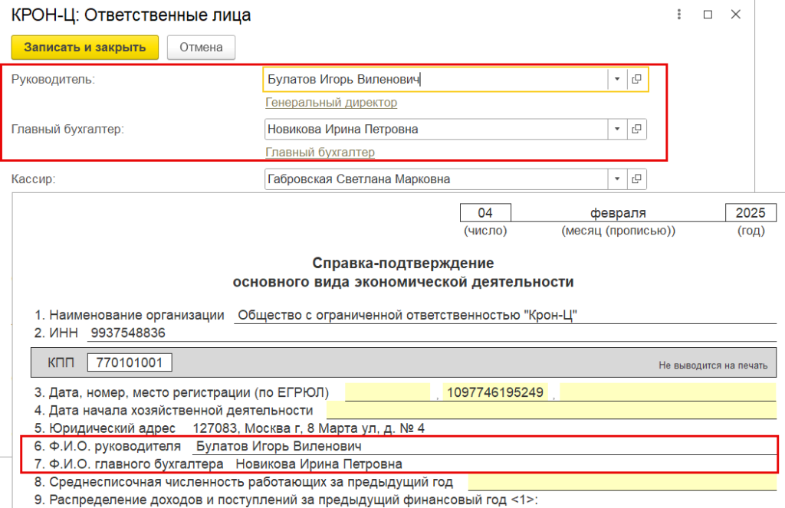Click the Не выводится на печать note
Screen dimensions: 785x508
point(713,365)
